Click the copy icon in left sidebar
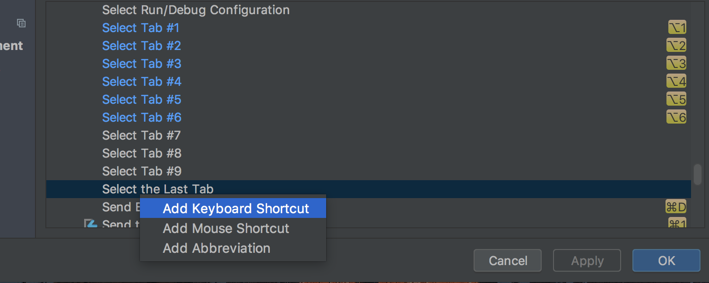Image resolution: width=709 pixels, height=283 pixels. pos(21,23)
